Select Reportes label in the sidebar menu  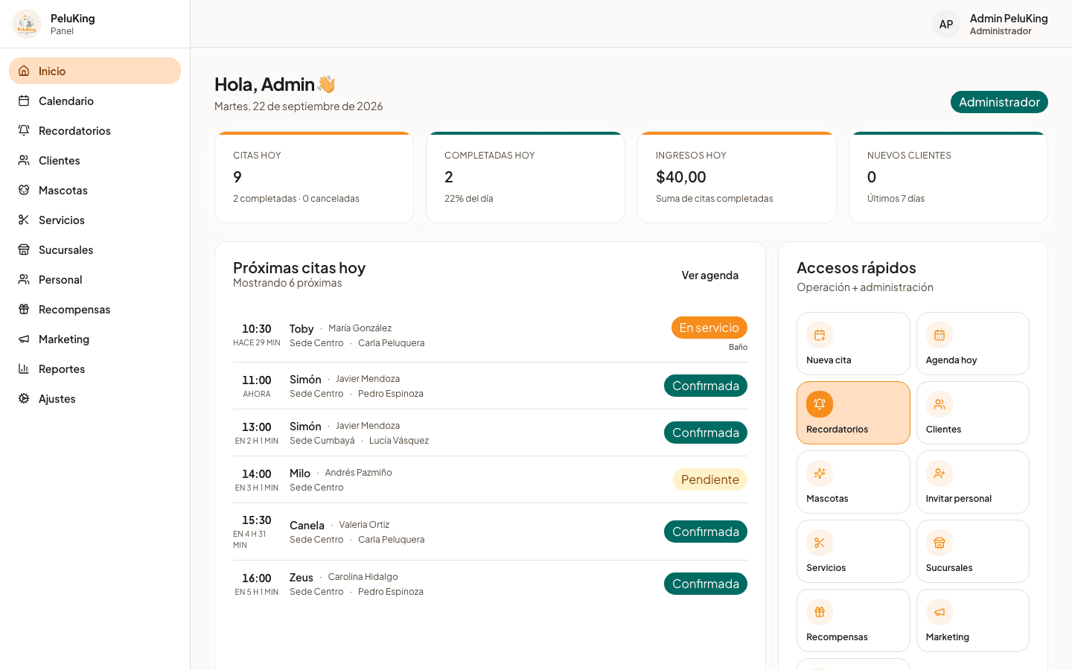(x=62, y=369)
